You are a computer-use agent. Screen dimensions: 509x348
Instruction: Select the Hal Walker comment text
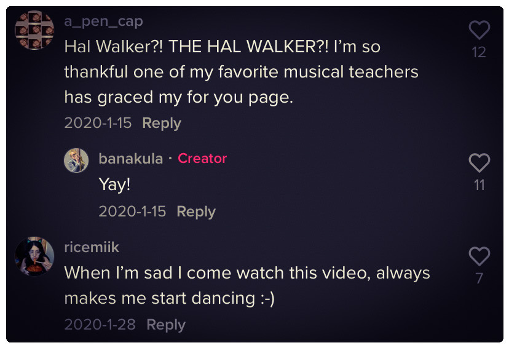point(241,72)
